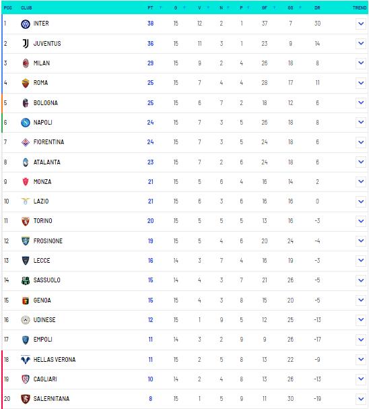Click the Milan club crest
The image size is (369, 409).
[26, 63]
